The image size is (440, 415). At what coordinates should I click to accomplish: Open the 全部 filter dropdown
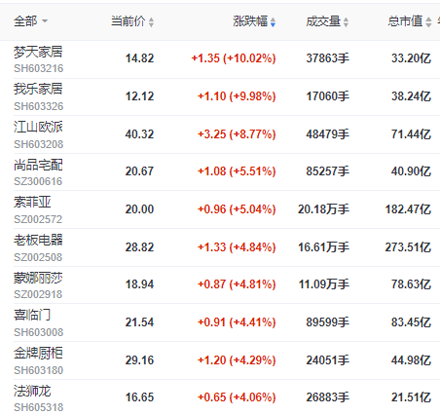(x=30, y=21)
